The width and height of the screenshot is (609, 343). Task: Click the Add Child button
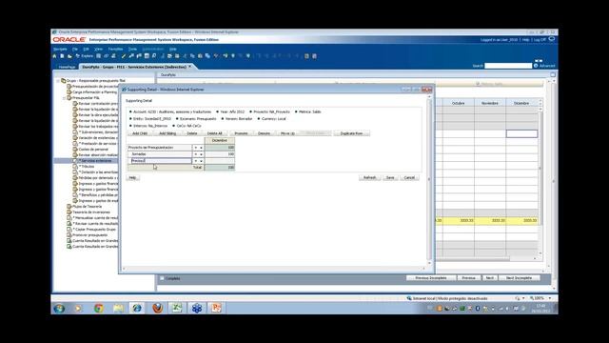pos(140,133)
